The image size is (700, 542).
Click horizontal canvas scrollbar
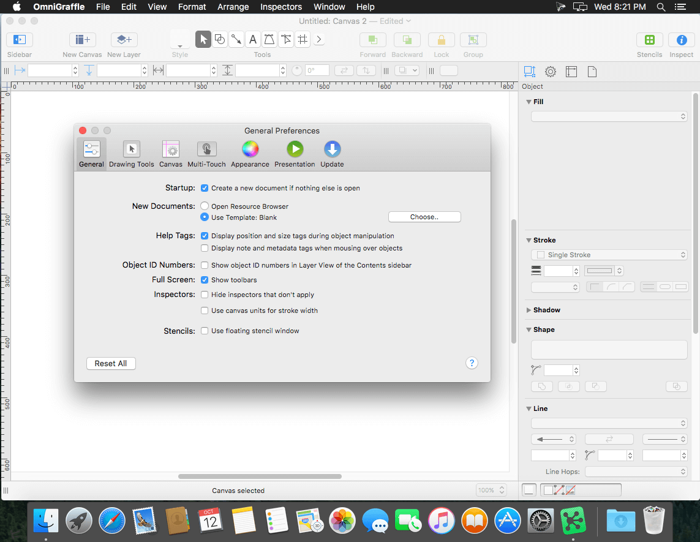tap(260, 476)
